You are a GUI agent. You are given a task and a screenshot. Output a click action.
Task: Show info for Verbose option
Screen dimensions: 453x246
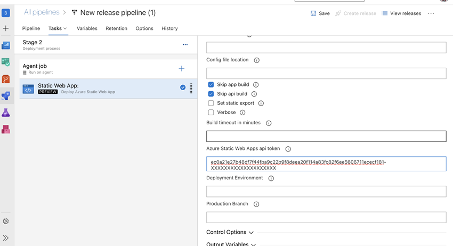point(242,113)
